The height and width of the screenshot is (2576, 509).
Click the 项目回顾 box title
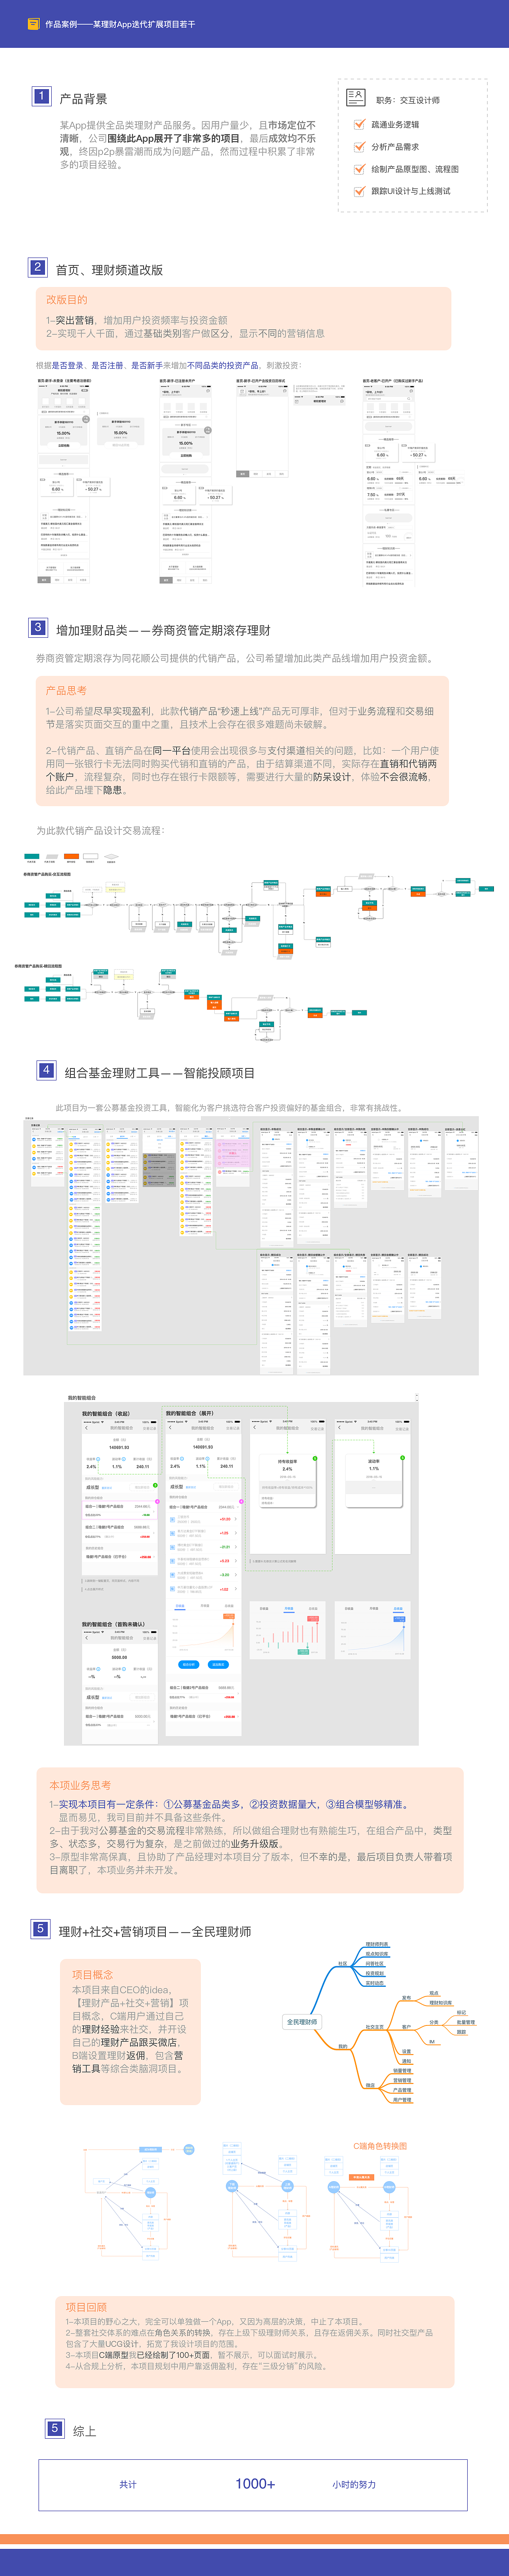tap(87, 2306)
